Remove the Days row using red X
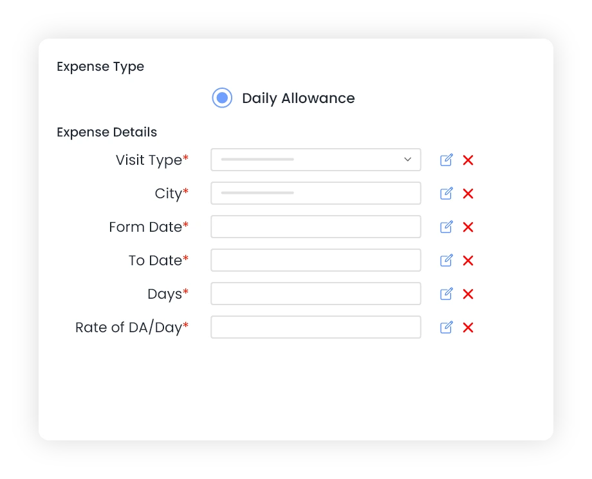Image resolution: width=592 pixels, height=479 pixels. (468, 294)
